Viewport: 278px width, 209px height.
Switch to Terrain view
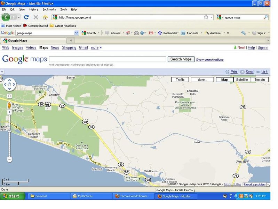coord(260,80)
